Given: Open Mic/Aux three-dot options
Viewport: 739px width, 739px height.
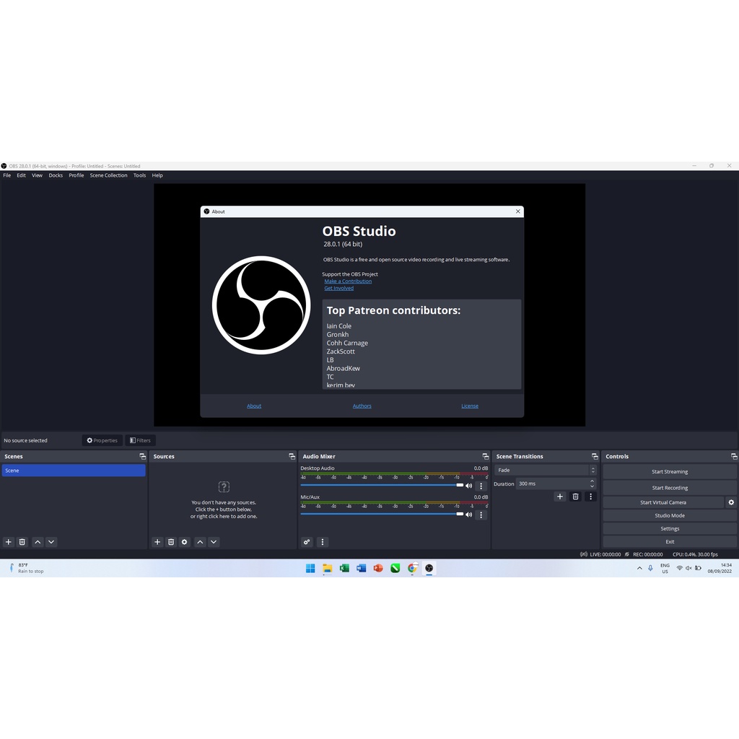Looking at the screenshot, I should 481,515.
